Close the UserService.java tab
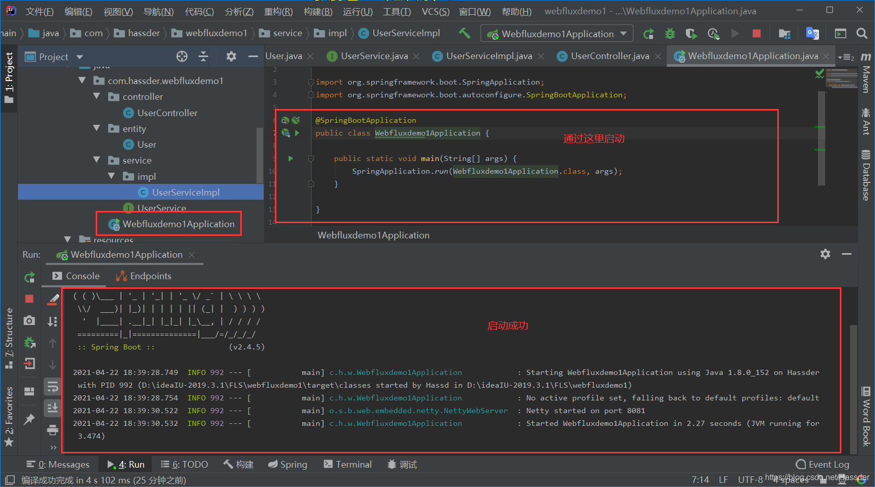 pos(416,56)
